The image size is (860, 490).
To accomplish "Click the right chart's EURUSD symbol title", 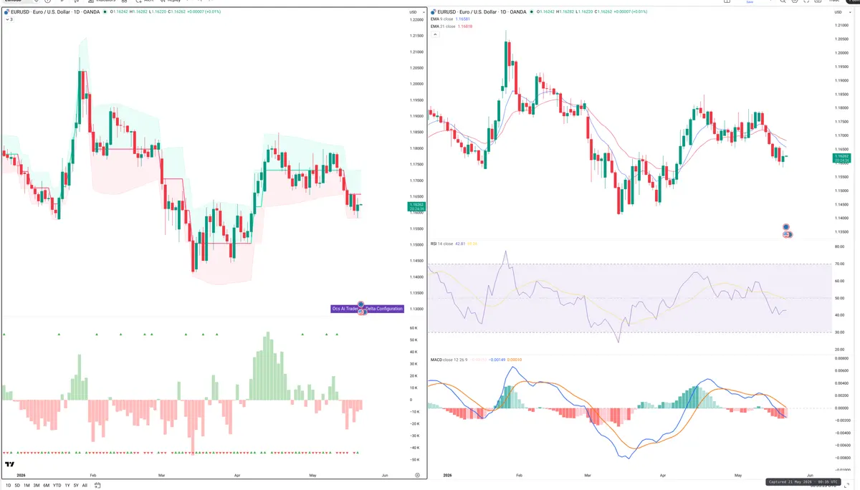I will 484,12.
